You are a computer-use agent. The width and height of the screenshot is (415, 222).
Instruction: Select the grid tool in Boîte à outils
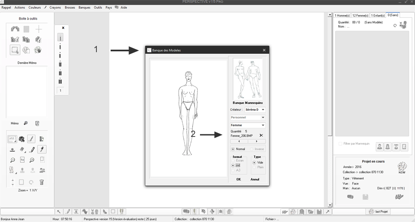26,29
